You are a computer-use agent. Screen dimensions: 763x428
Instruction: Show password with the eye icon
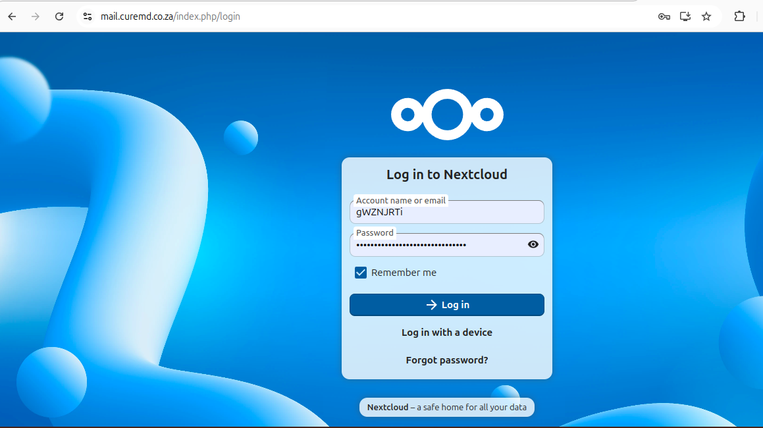(533, 244)
